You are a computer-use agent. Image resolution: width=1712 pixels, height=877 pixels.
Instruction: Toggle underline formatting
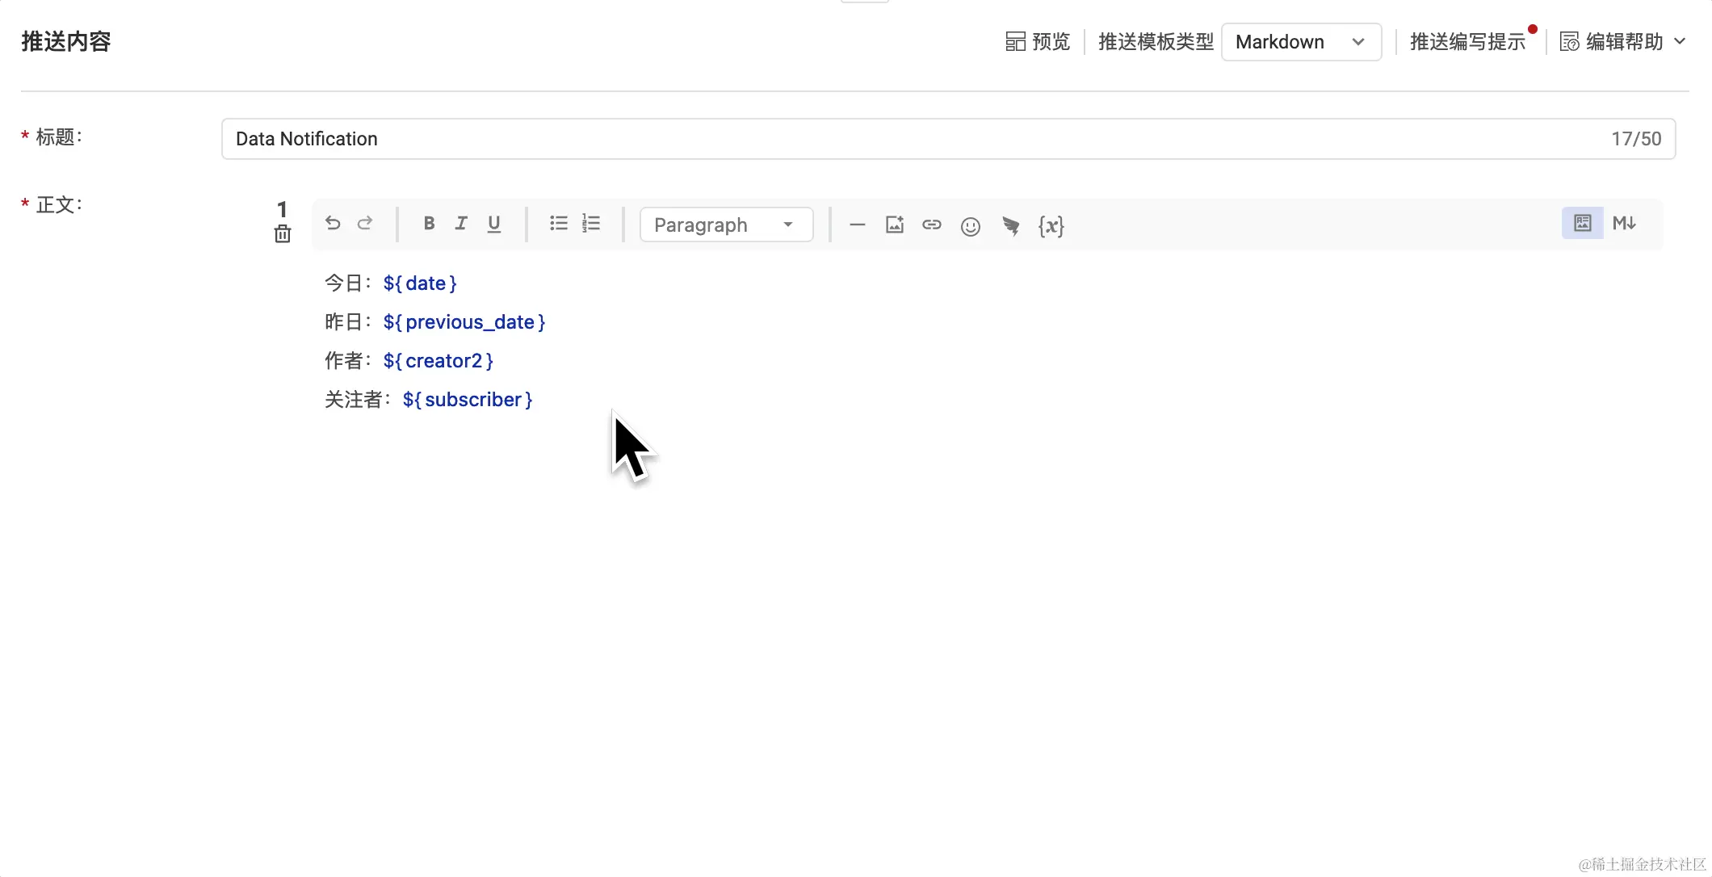pos(493,224)
